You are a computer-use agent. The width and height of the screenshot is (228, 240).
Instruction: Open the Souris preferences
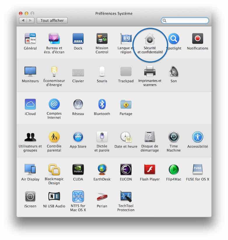(x=102, y=71)
